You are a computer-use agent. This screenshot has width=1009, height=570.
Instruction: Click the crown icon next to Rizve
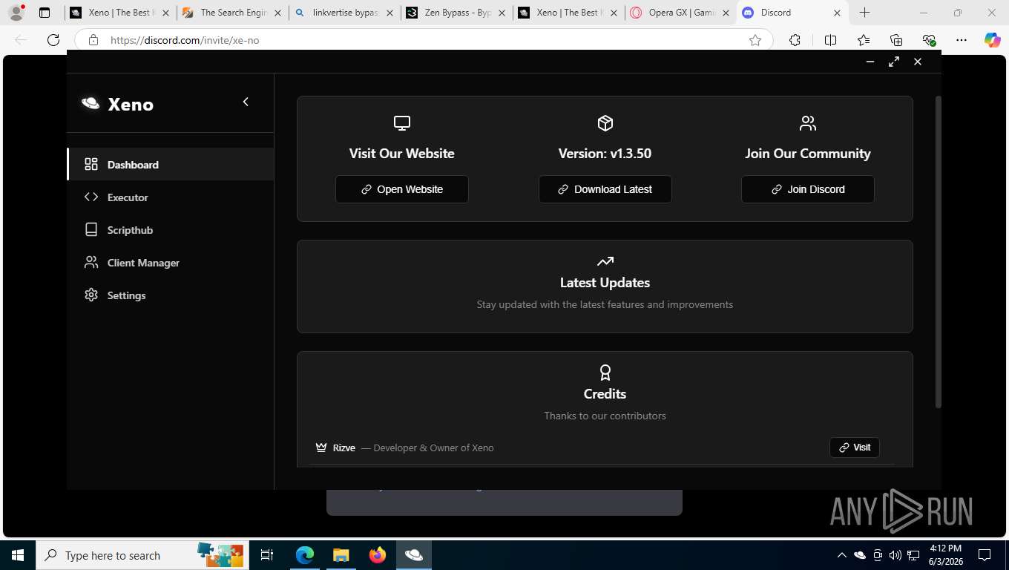pos(321,448)
